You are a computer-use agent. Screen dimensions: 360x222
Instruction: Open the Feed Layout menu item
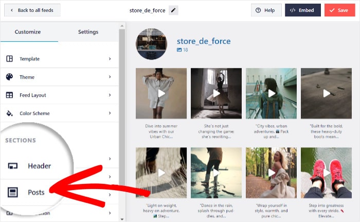[x=59, y=95]
